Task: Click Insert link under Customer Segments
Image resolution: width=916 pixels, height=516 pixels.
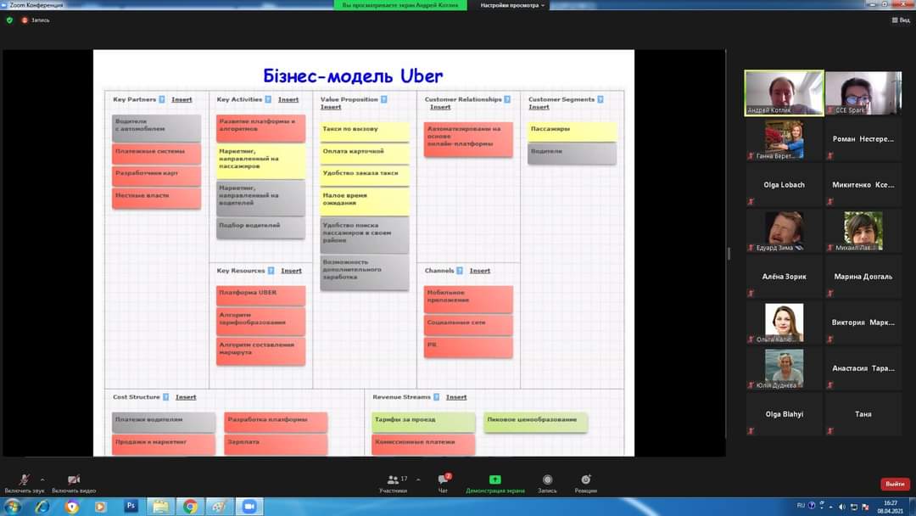Action: coord(539,107)
